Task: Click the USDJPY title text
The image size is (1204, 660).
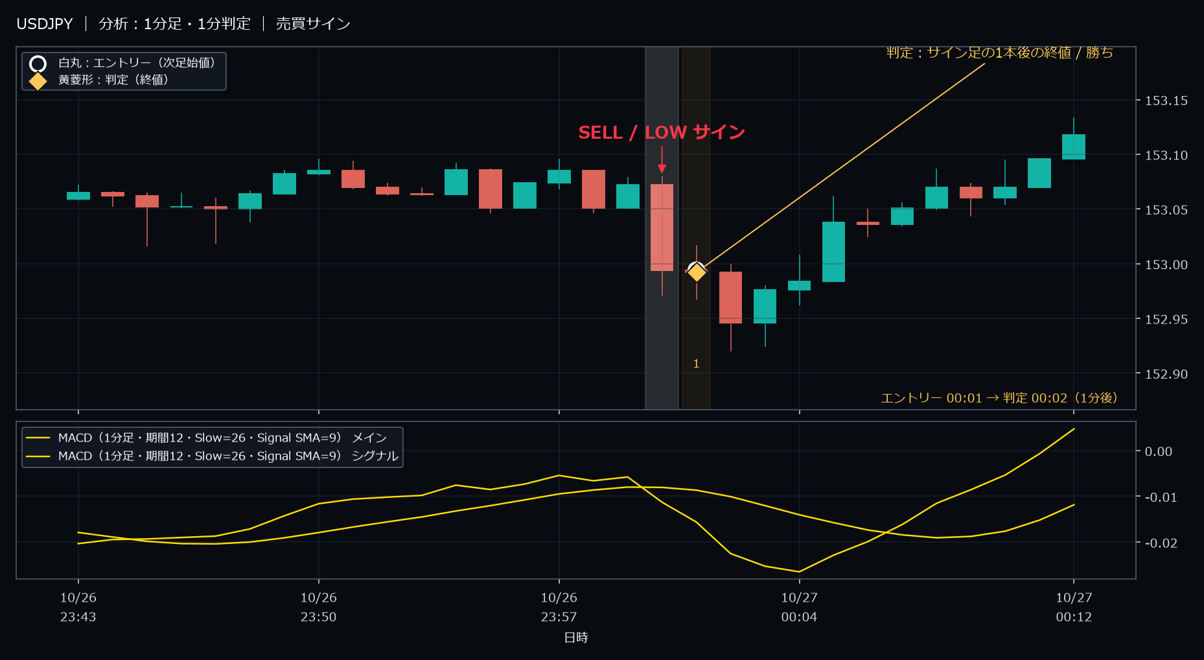Action: tap(45, 24)
